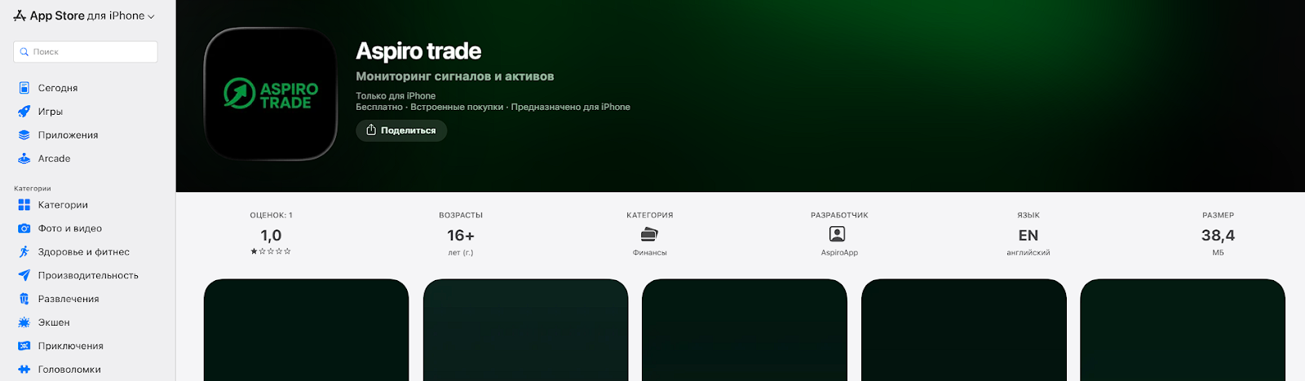Open the Сегодня section icon

pos(24,88)
